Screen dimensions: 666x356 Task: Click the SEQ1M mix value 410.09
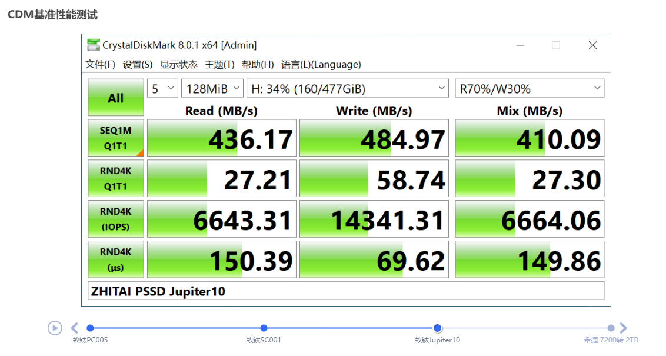tap(530, 138)
